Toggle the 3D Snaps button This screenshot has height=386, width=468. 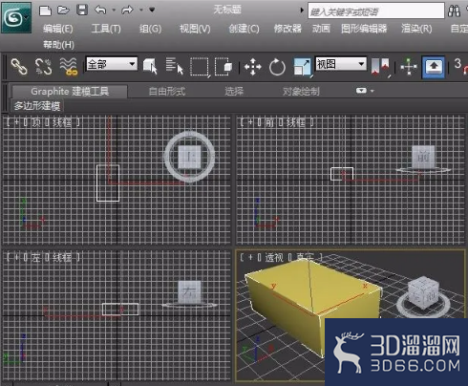point(460,66)
